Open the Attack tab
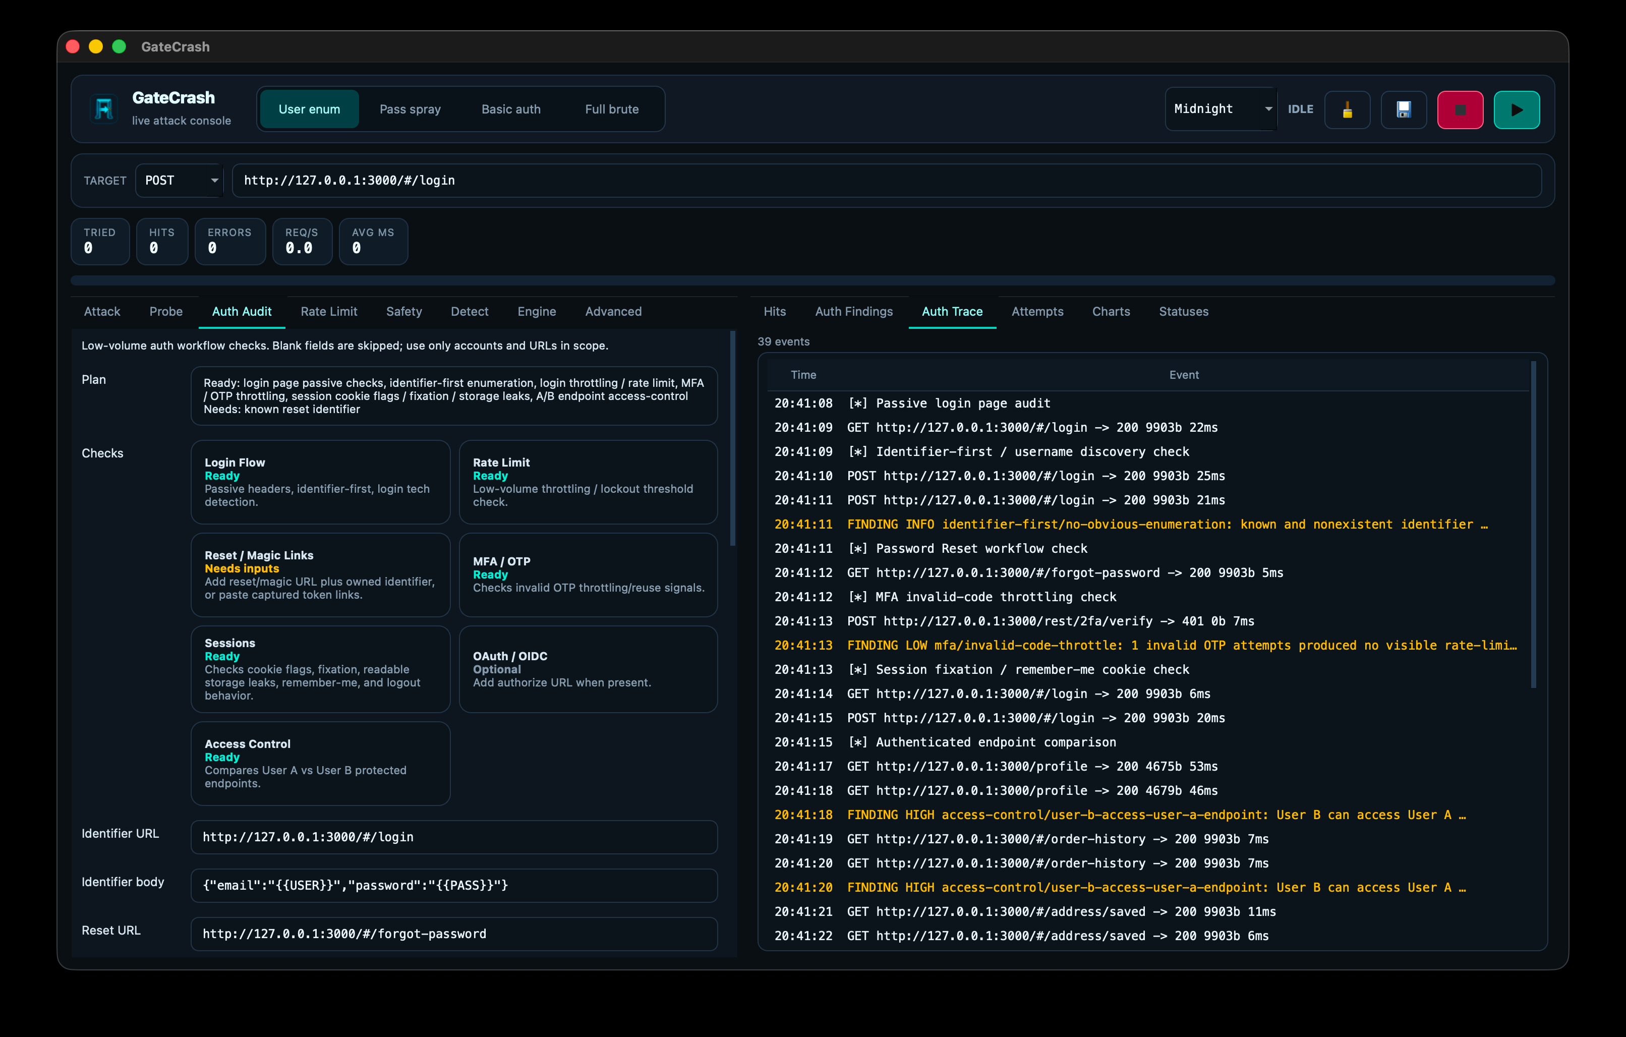1626x1037 pixels. 102,311
